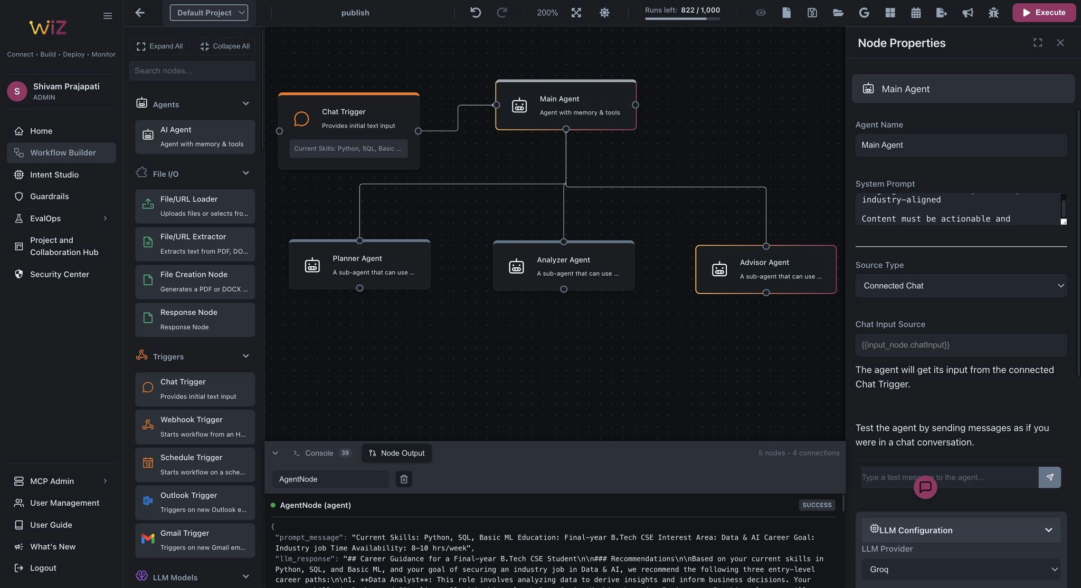Click the Runs left progress bar

(682, 19)
